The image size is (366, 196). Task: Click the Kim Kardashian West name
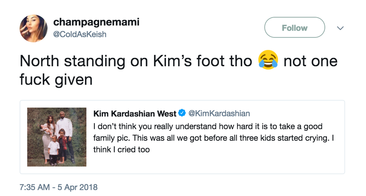tap(135, 113)
